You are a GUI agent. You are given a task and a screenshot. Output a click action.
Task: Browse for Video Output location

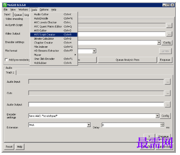pyautogui.click(x=169, y=34)
